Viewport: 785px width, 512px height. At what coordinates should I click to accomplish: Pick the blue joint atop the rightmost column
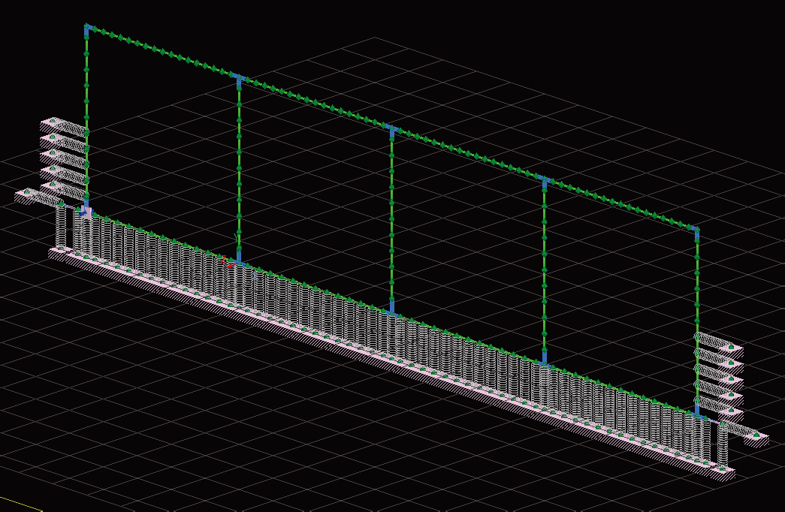tap(696, 231)
